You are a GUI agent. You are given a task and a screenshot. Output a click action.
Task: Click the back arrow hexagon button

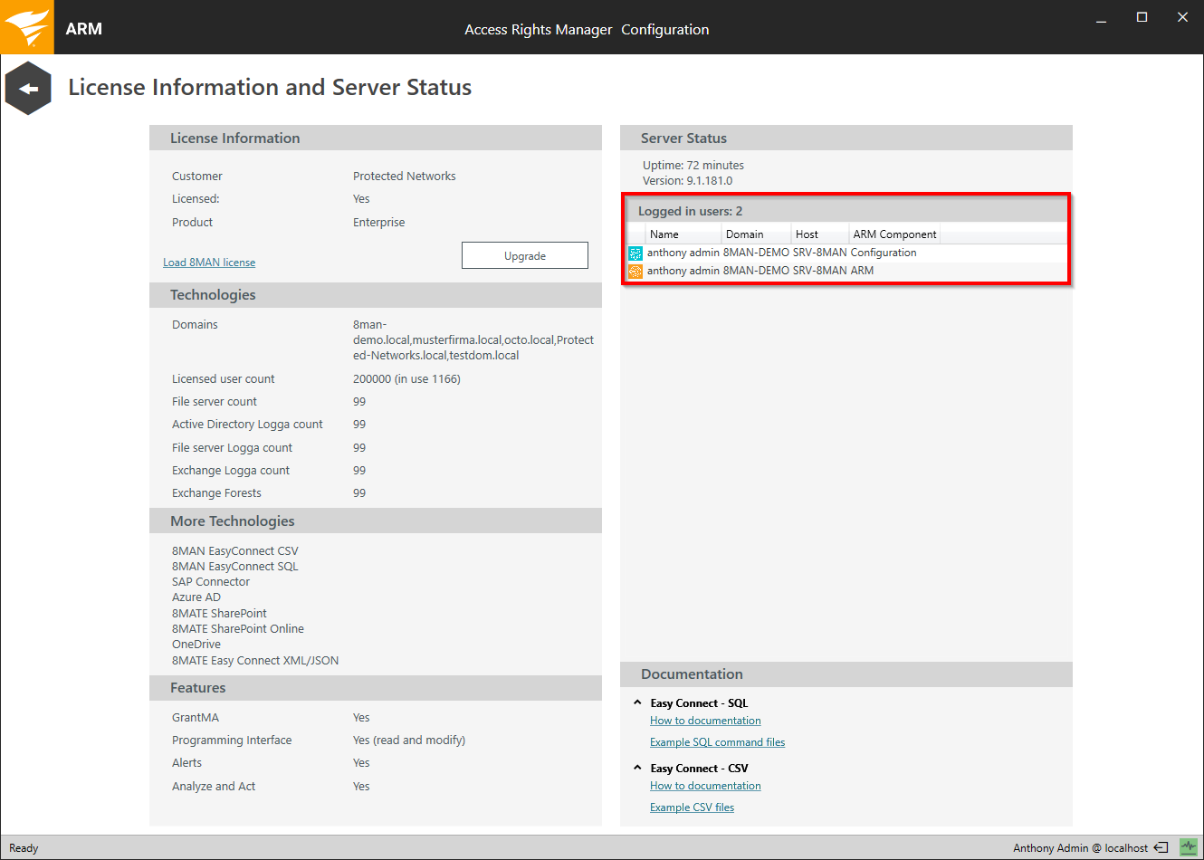pos(28,89)
